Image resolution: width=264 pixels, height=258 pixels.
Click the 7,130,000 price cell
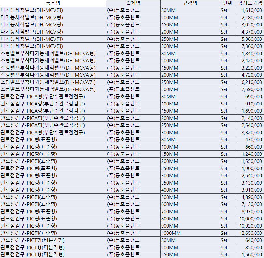point(250,204)
